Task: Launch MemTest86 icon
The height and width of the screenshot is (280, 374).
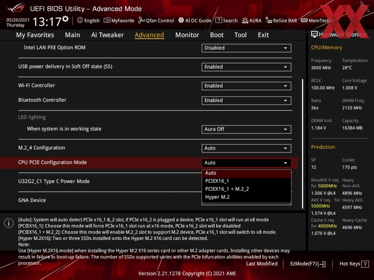Action: coord(304,20)
